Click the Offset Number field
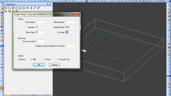171x96 pixels. [70, 22]
